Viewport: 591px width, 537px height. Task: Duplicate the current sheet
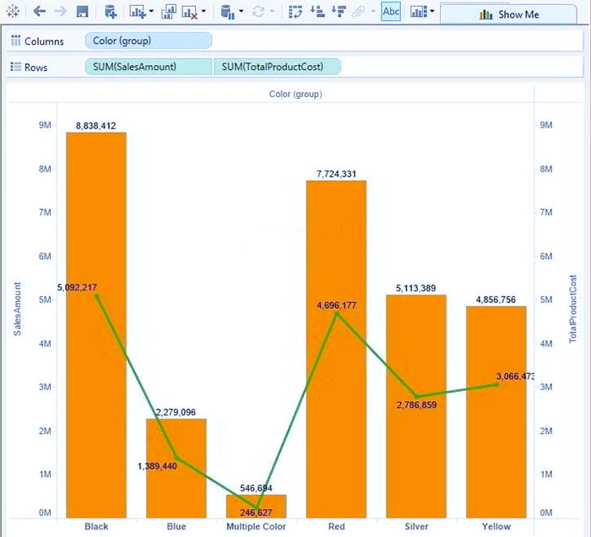point(169,12)
